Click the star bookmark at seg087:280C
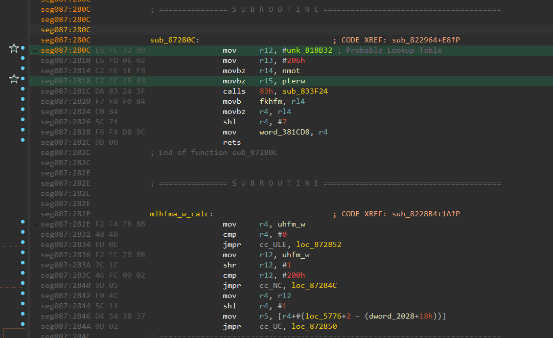Viewport: 553px width, 338px height. point(14,48)
